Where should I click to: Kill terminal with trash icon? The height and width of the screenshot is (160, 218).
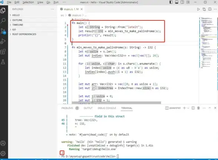[198, 108]
